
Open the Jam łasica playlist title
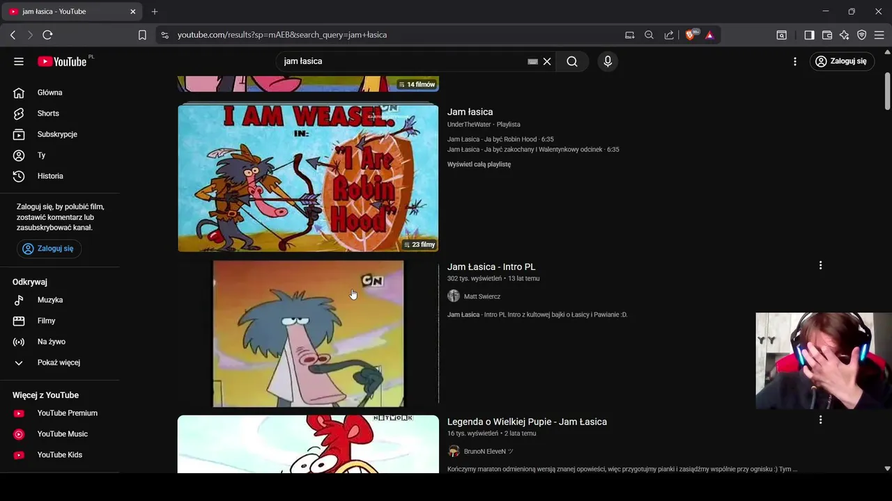click(x=470, y=112)
